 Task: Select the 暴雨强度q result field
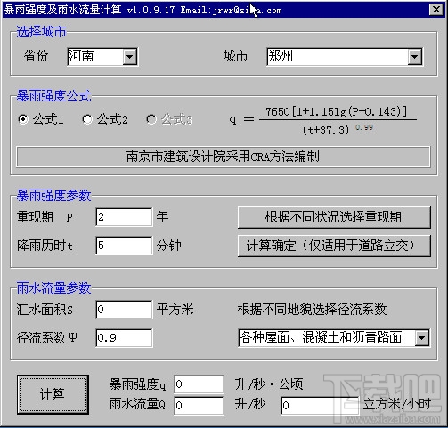[199, 384]
